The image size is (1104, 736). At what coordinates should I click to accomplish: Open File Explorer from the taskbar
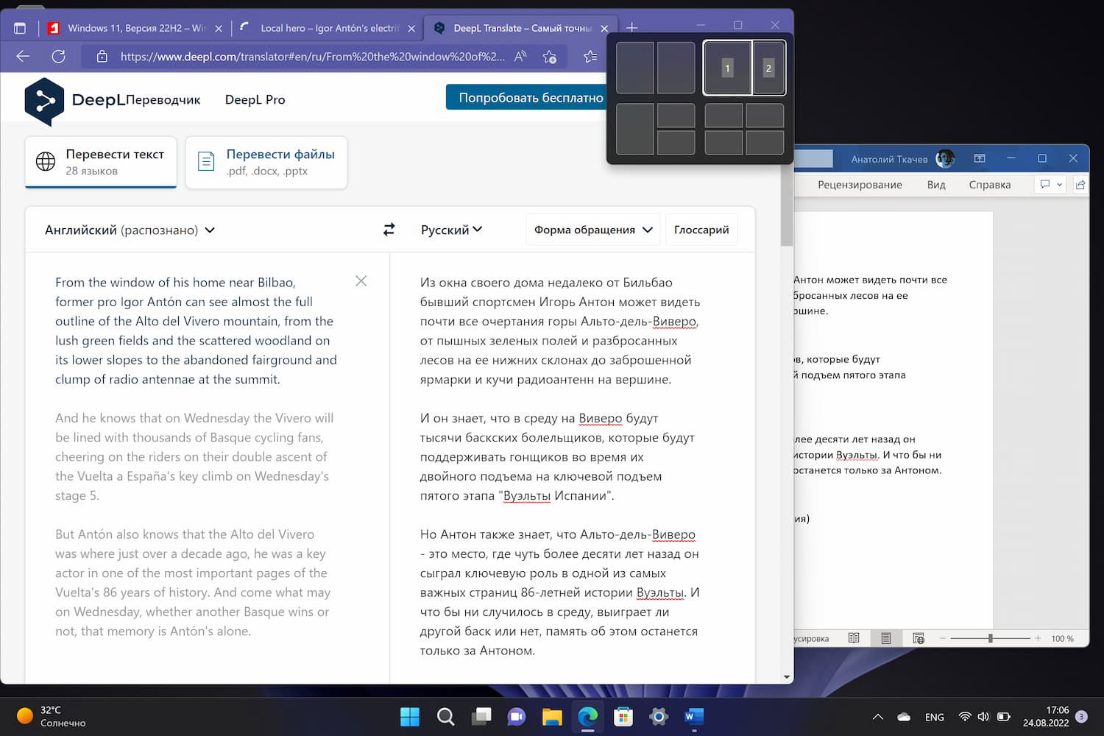[x=552, y=716]
